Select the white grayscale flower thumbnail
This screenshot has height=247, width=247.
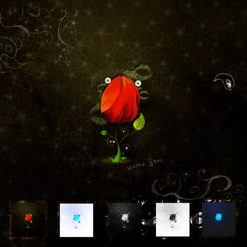tap(173, 220)
